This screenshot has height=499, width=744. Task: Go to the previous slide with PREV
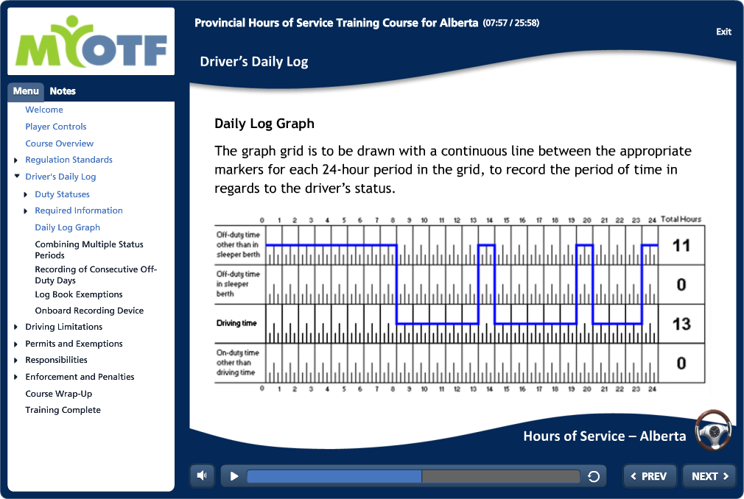coord(649,476)
